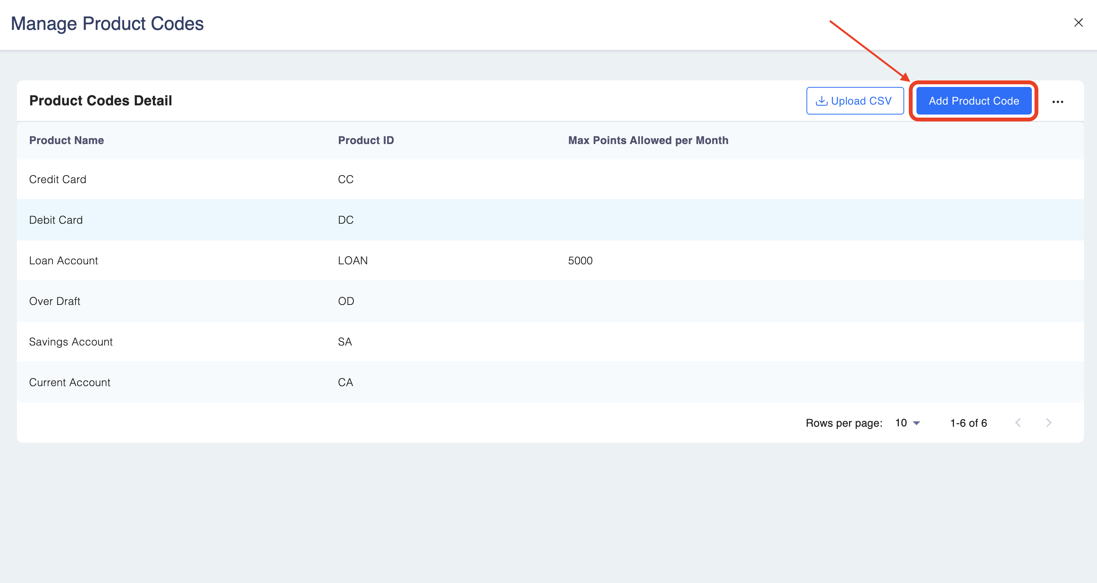Click the 5000 max points value
Image resolution: width=1097 pixels, height=583 pixels.
(x=580, y=260)
